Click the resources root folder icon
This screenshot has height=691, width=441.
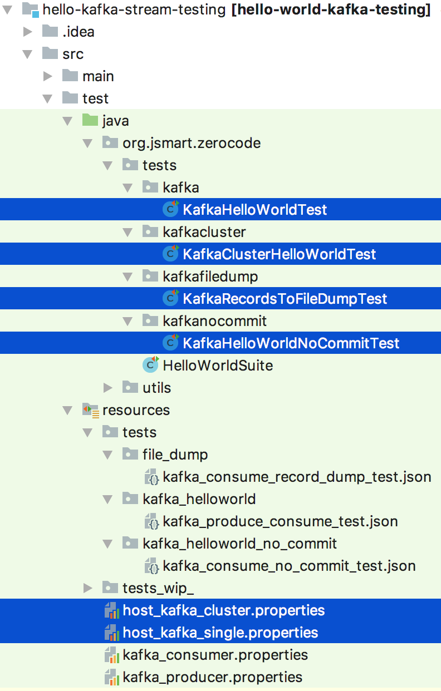pos(89,410)
